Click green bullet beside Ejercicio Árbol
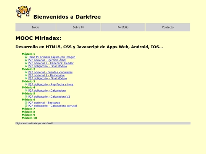206x154 pixels. 26,60
